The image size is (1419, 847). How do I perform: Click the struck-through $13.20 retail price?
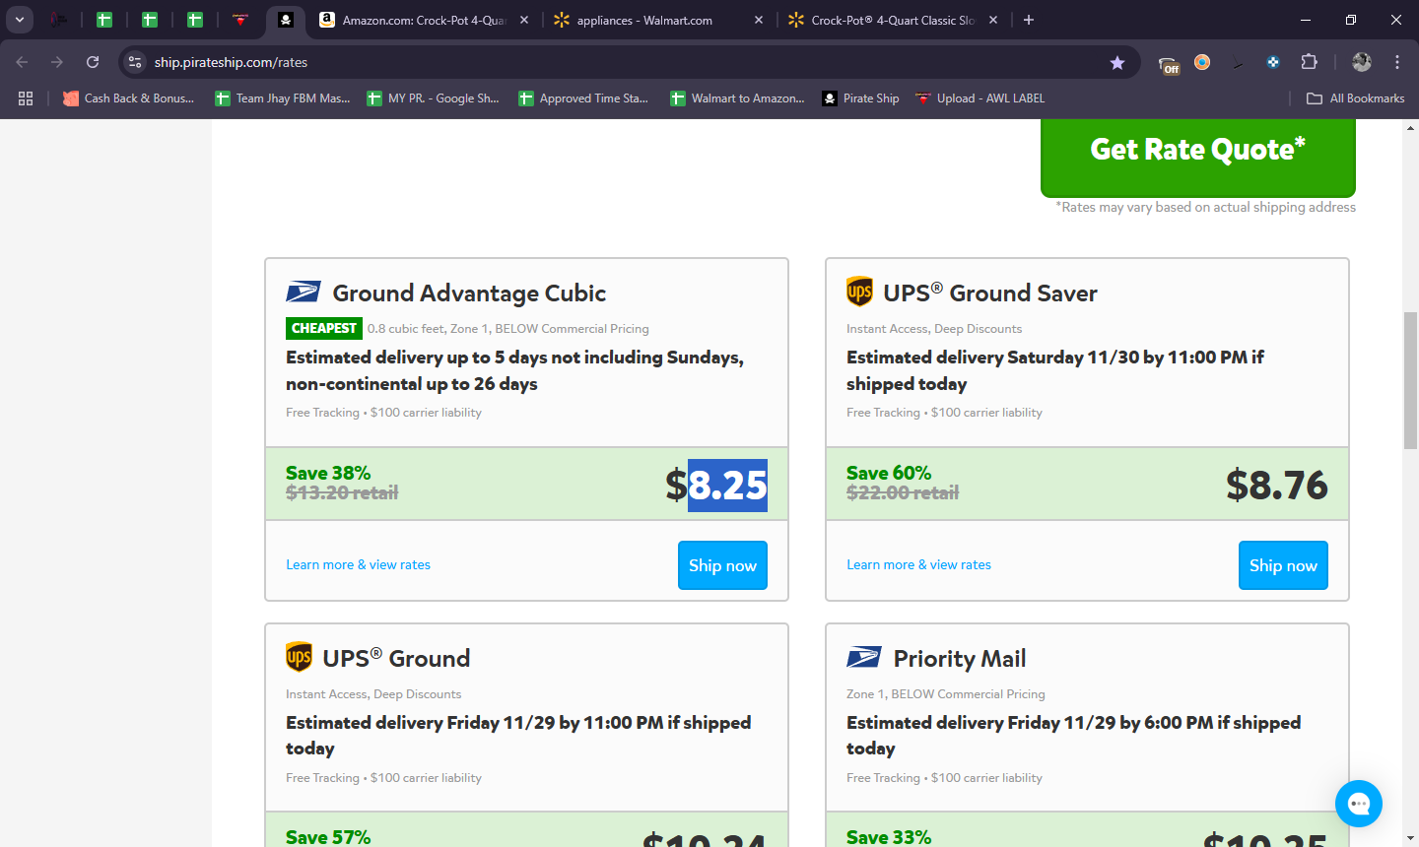[x=342, y=492]
